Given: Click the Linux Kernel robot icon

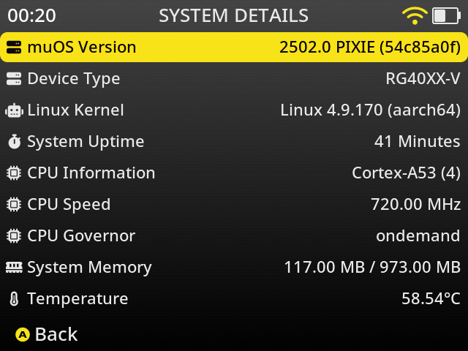Looking at the screenshot, I should coord(14,110).
